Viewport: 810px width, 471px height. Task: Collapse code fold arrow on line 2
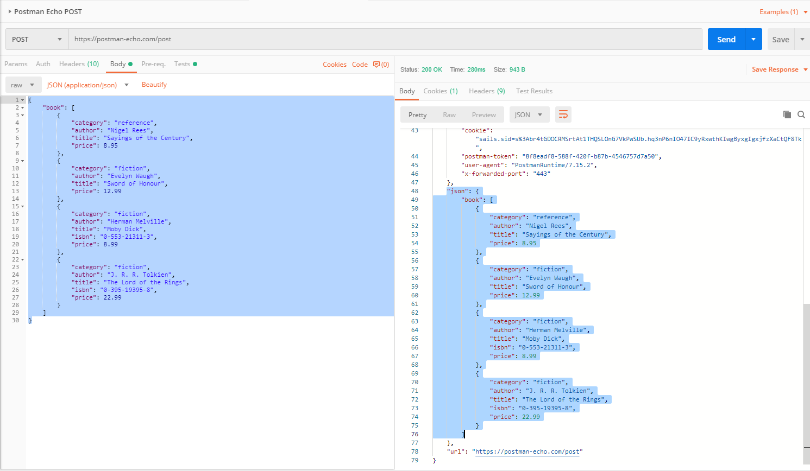coord(22,108)
